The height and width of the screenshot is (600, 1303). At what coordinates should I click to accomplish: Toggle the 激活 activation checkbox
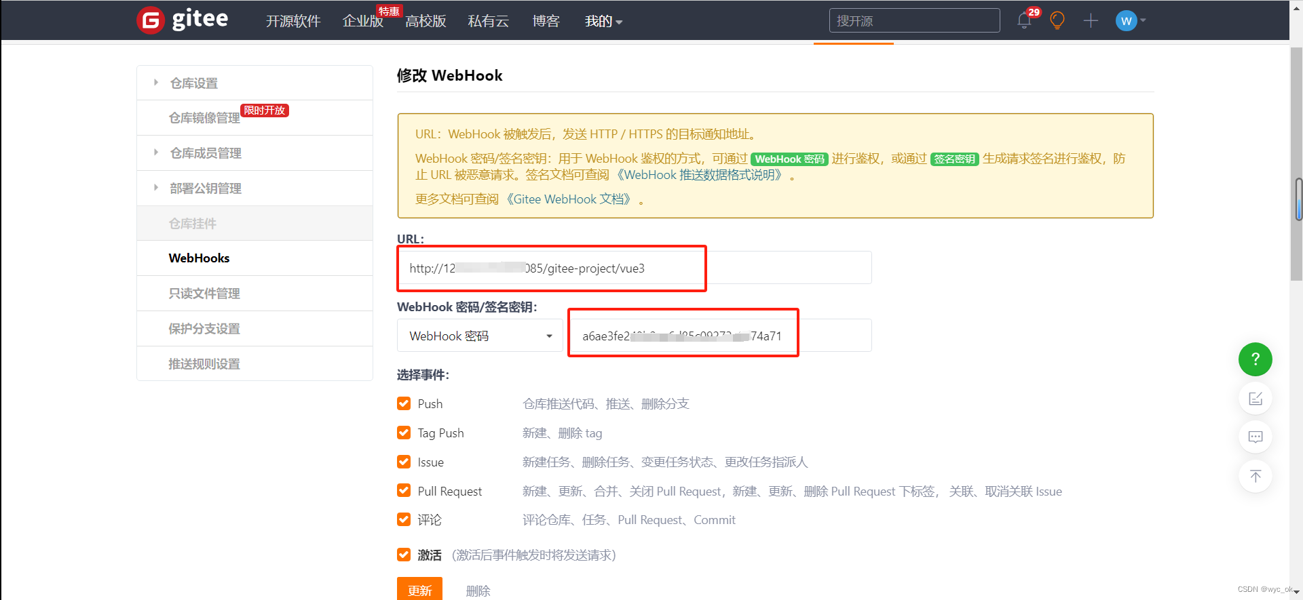tap(404, 555)
